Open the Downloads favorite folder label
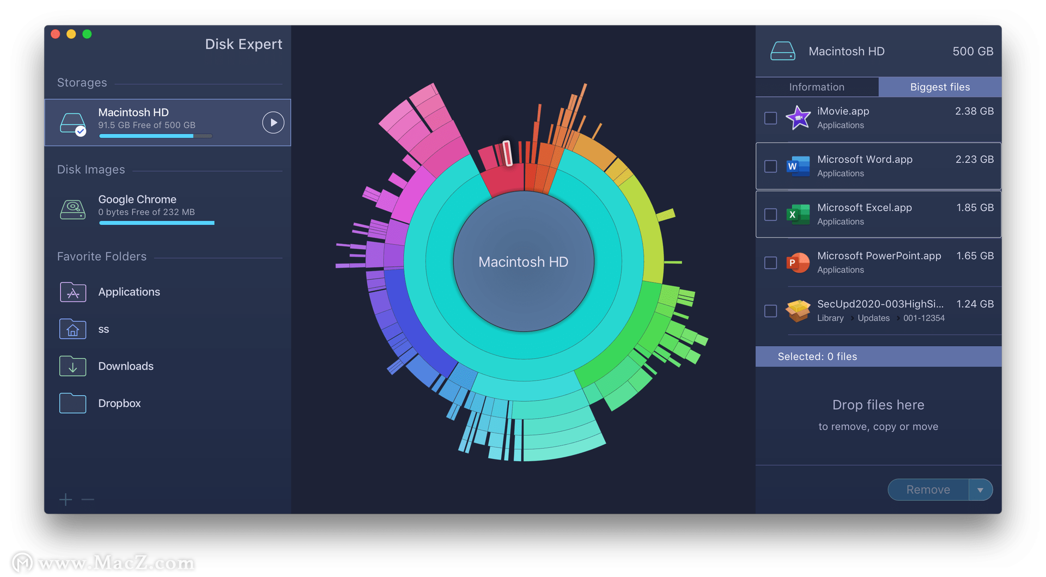 (126, 366)
